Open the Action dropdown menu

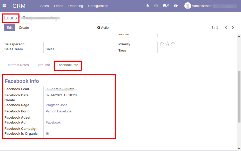104,28
